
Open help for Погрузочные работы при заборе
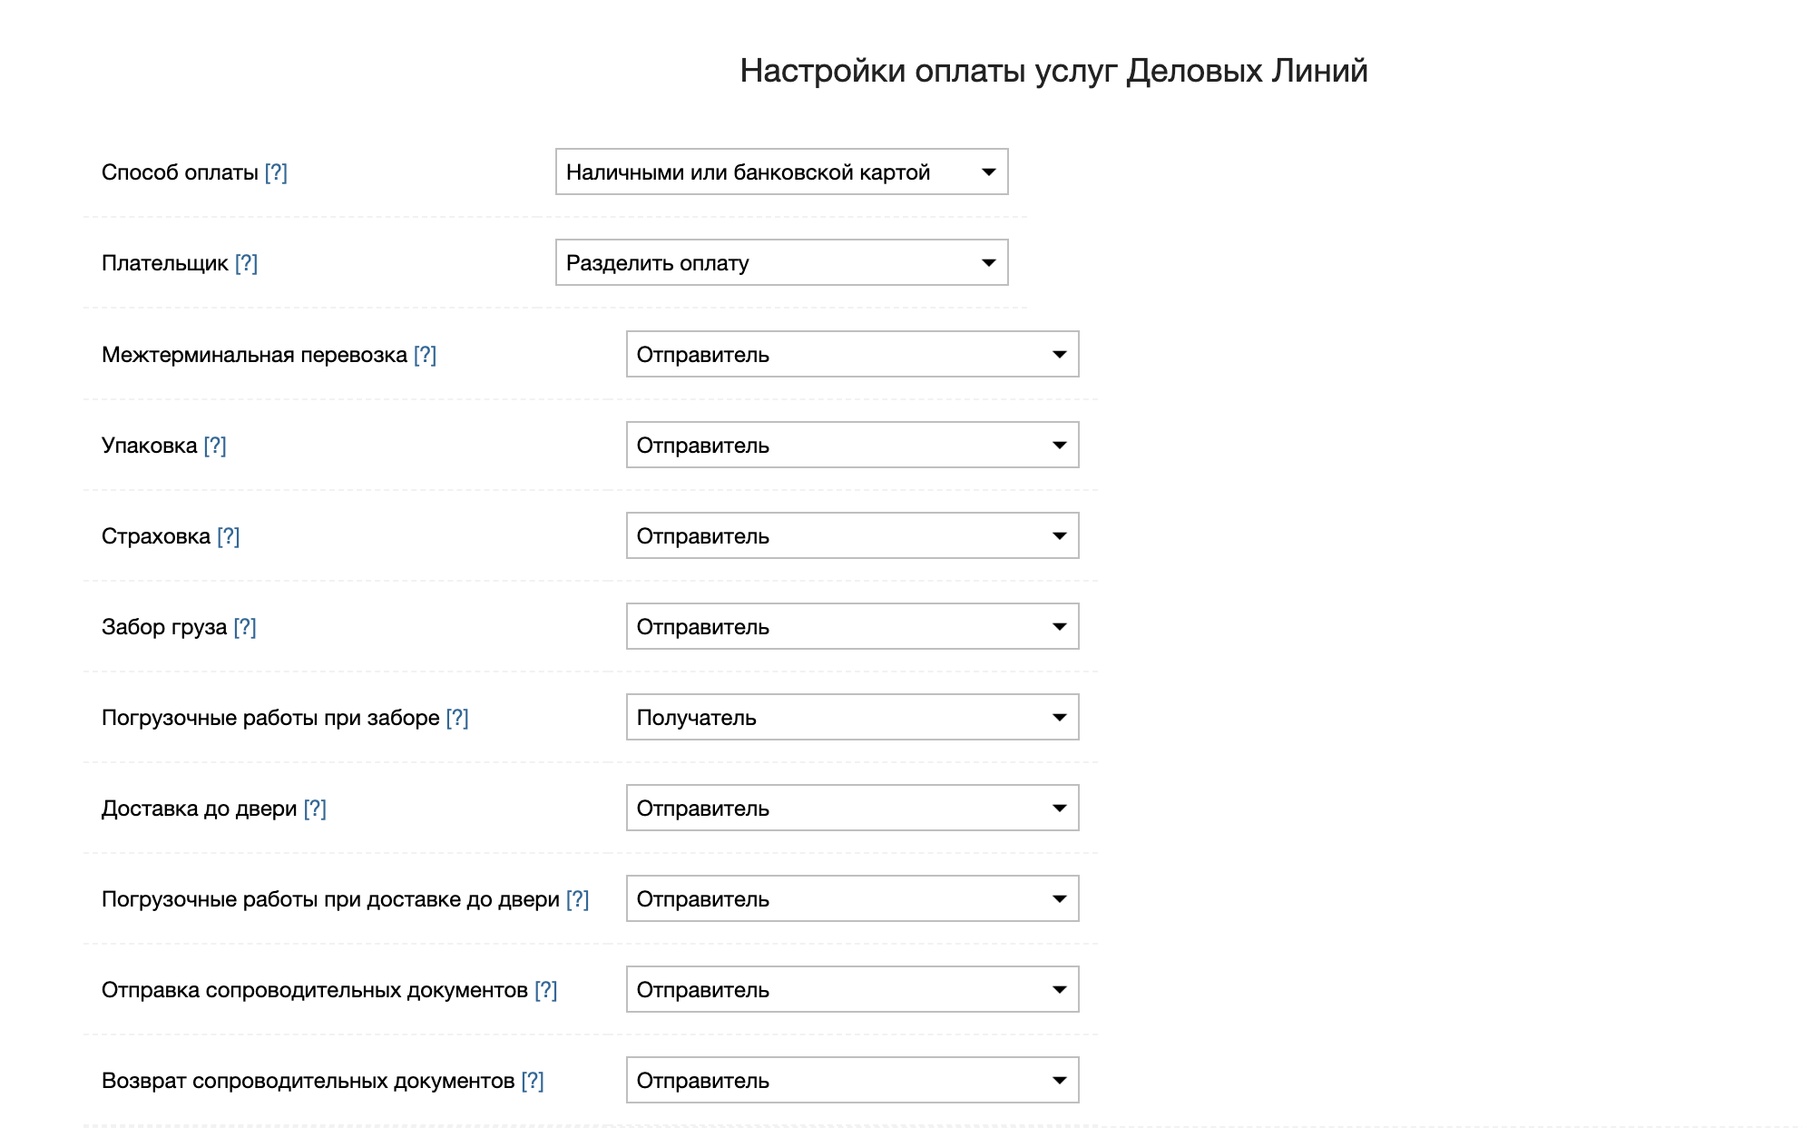click(457, 718)
